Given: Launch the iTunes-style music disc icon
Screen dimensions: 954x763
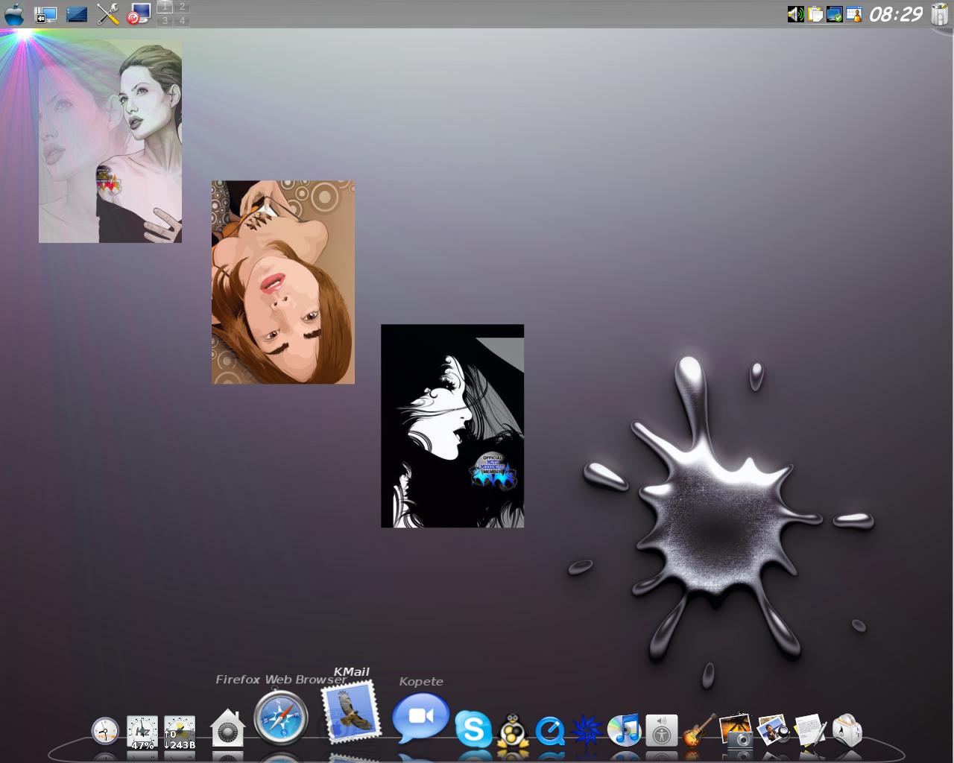Looking at the screenshot, I should pos(625,729).
